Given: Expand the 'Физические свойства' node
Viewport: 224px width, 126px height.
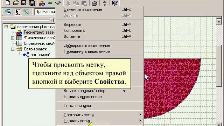Looking at the screenshot, I should click(13, 38).
